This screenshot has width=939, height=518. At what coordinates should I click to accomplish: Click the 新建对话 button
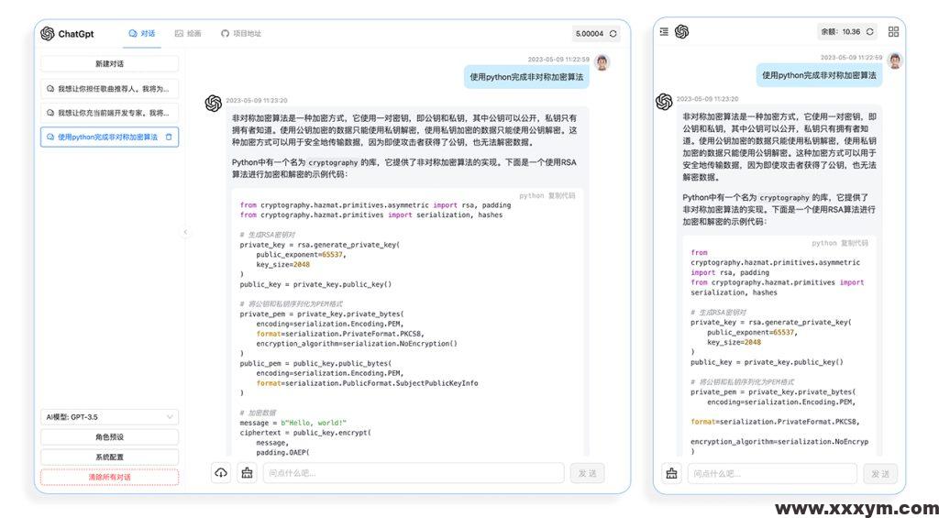pyautogui.click(x=109, y=64)
